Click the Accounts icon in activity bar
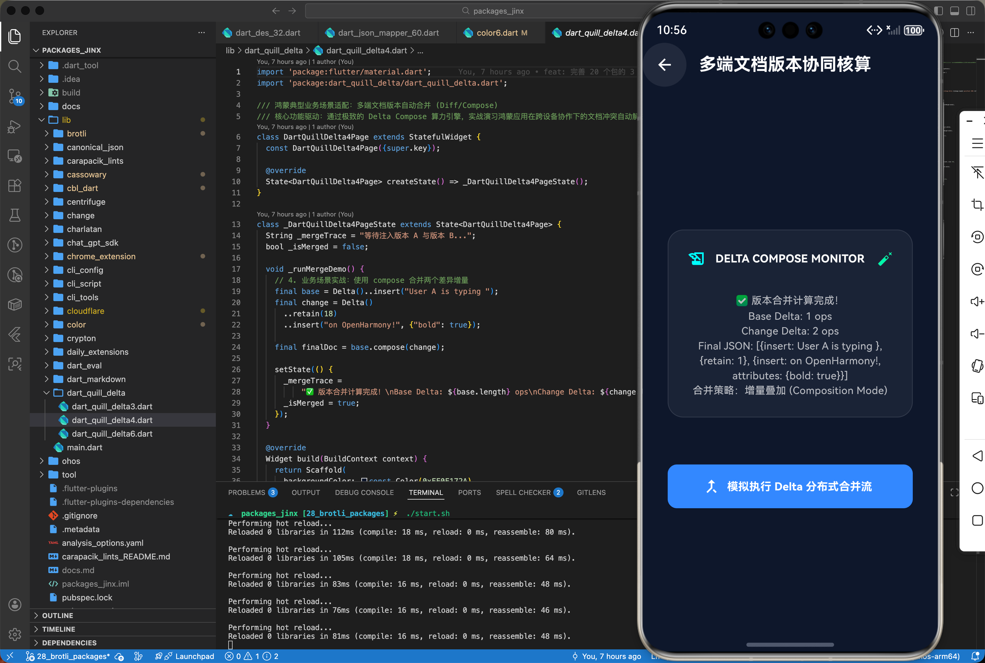This screenshot has width=985, height=663. pos(15,604)
